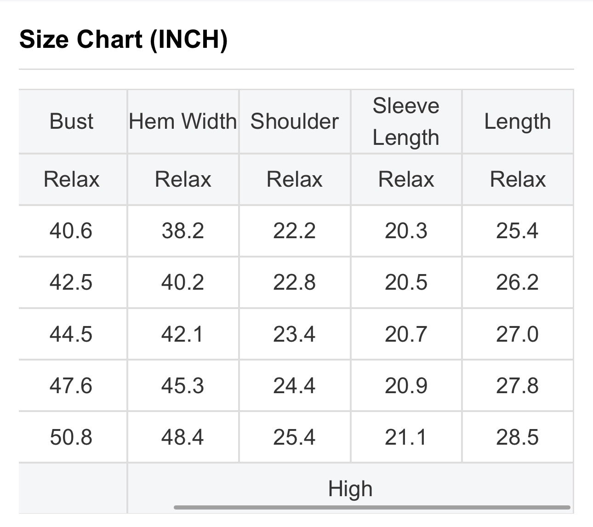Click the Sleeve Length column header
Screen dimensions: 593x527
406,122
